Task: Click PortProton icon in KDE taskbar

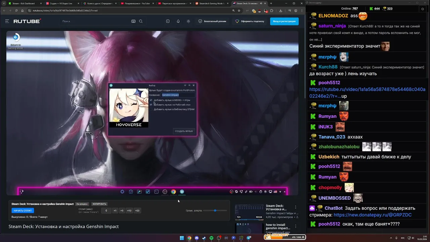Action: pyautogui.click(x=182, y=192)
